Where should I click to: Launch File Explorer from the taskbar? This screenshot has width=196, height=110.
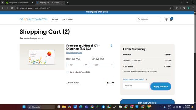(64, 107)
